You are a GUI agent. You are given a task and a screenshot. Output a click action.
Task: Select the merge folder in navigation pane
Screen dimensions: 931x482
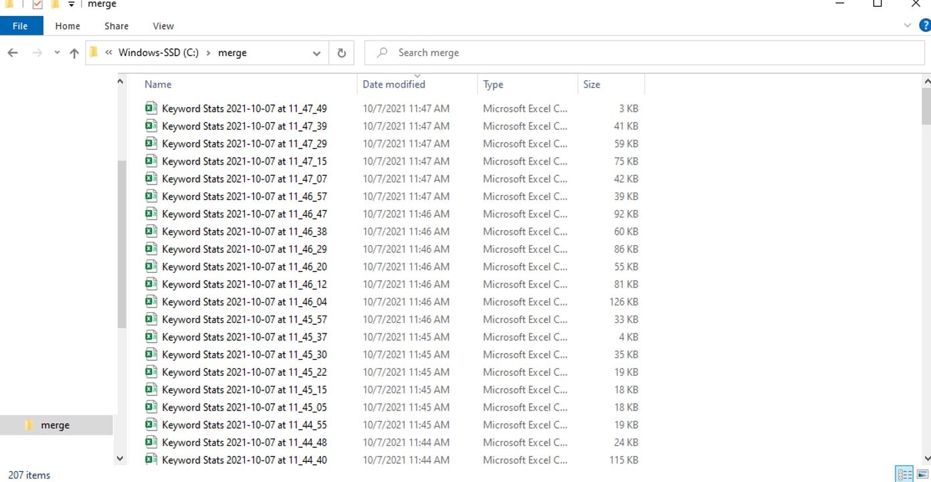(56, 425)
